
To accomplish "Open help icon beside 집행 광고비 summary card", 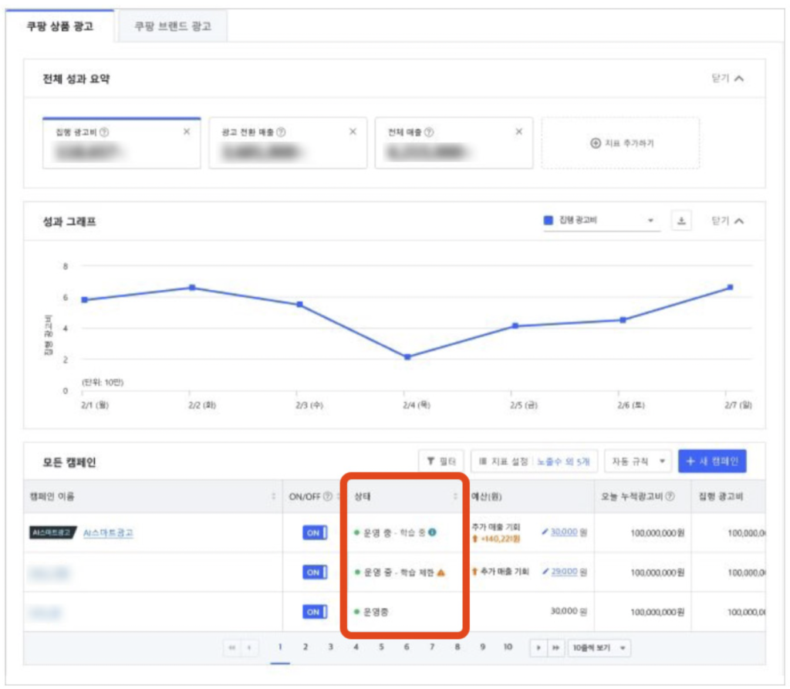I will [104, 132].
